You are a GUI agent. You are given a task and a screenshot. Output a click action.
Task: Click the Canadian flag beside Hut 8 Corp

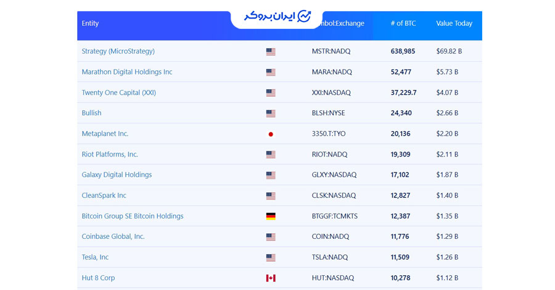coord(271,278)
